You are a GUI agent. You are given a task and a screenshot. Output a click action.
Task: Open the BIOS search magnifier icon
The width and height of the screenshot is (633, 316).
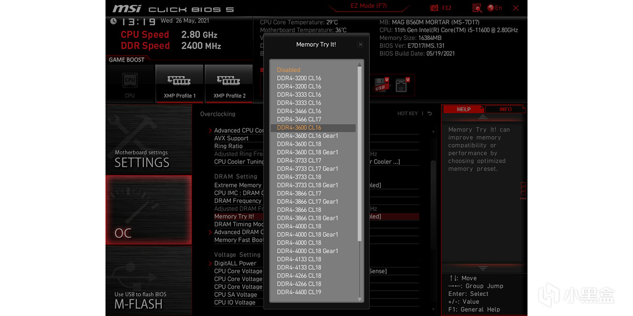coord(477,8)
